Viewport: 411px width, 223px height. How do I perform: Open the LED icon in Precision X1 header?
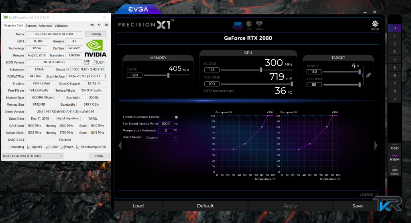pyautogui.click(x=249, y=26)
